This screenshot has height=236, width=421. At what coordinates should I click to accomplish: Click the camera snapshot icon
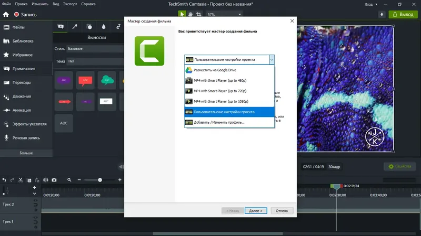[54, 180]
